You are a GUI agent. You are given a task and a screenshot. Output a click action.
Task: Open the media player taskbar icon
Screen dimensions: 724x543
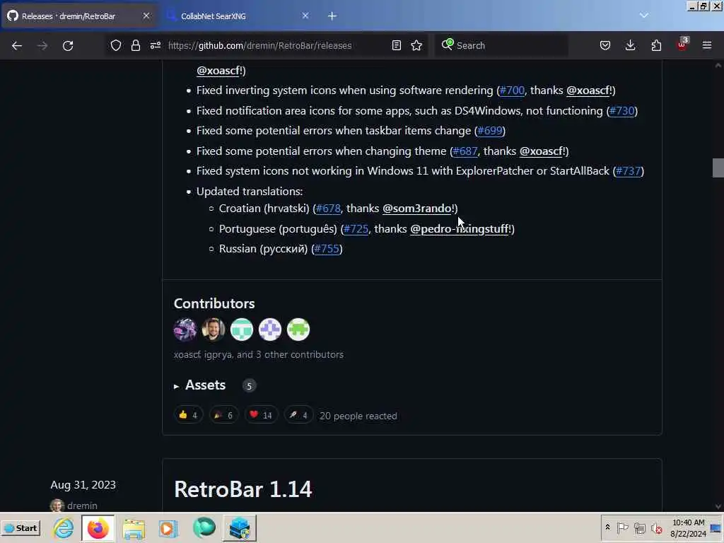point(168,528)
